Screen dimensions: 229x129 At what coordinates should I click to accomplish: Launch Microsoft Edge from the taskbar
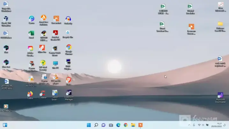[118, 125]
